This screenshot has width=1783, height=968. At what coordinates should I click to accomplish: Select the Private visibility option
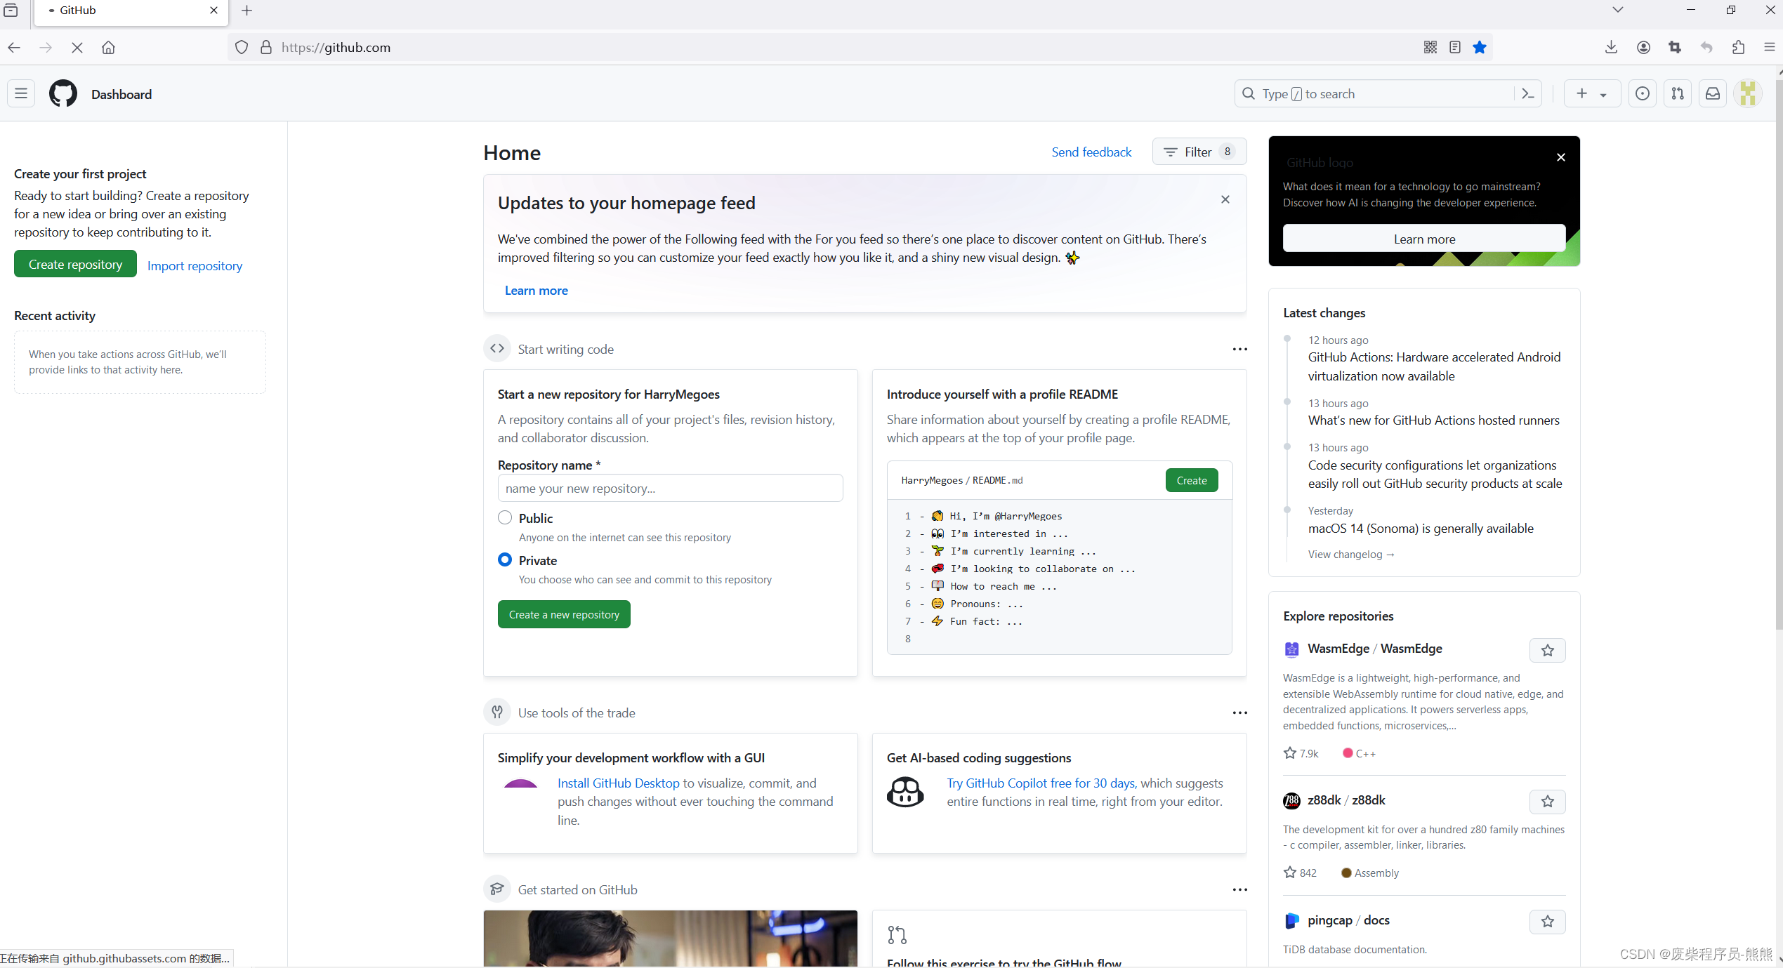tap(505, 559)
